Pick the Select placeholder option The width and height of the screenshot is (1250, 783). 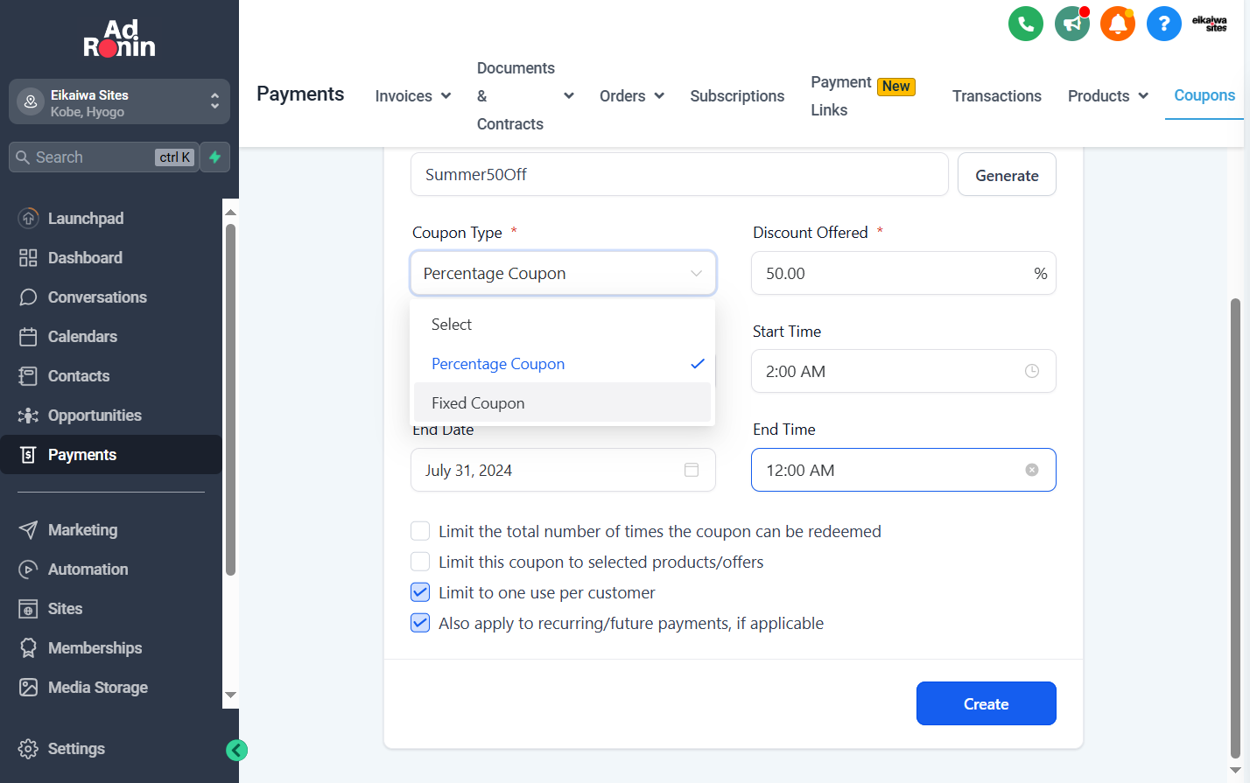tap(563, 325)
